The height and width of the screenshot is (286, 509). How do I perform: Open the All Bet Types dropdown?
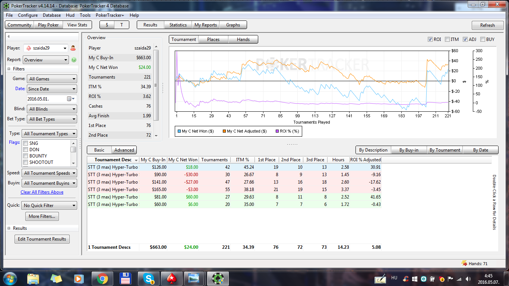pyautogui.click(x=52, y=119)
